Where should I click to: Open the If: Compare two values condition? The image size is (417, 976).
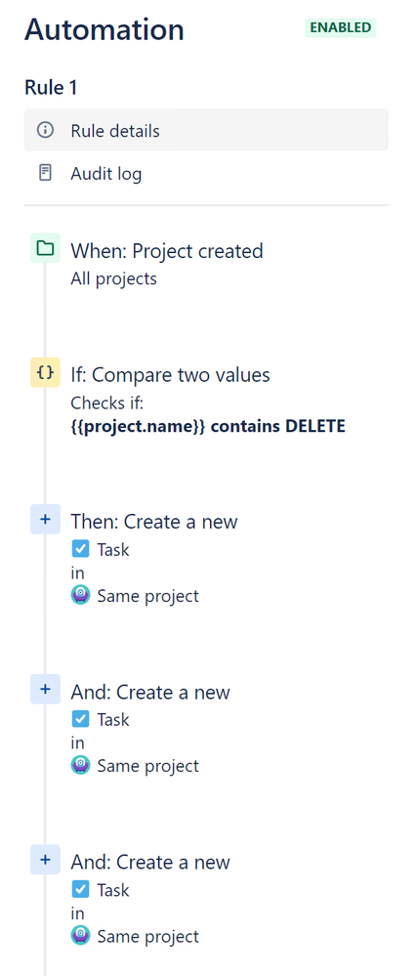pos(170,375)
